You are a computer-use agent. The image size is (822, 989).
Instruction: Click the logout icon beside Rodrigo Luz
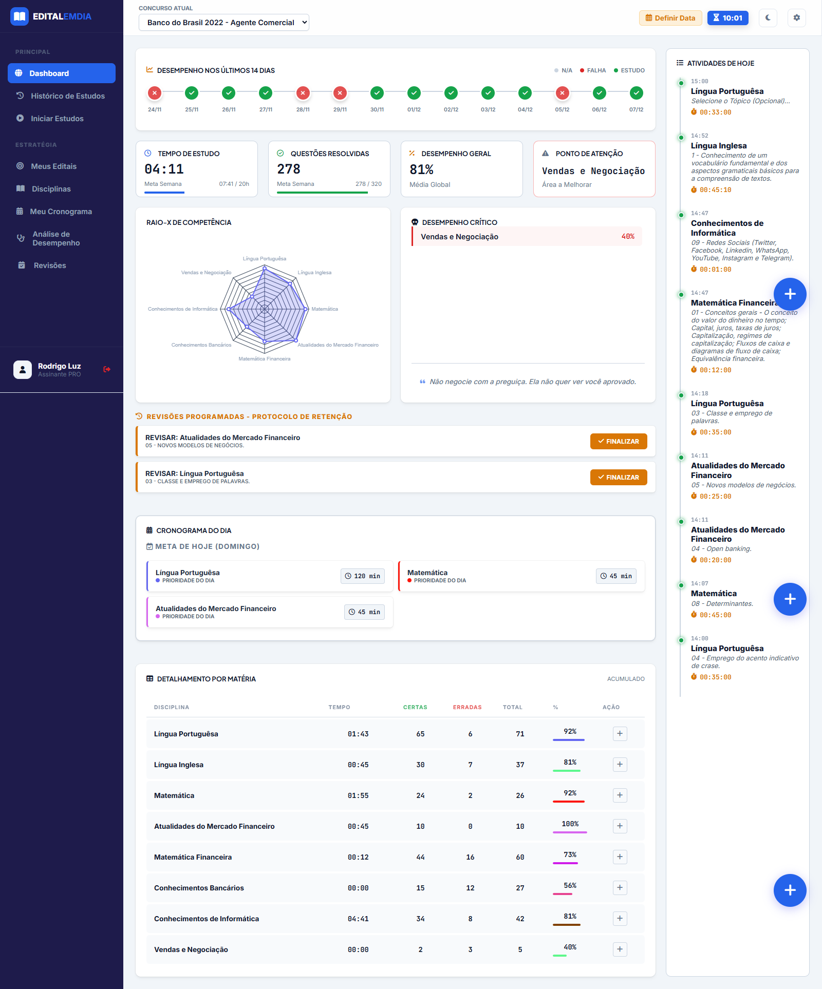[x=107, y=369]
